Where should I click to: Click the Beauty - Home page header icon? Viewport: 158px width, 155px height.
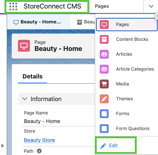24,46
